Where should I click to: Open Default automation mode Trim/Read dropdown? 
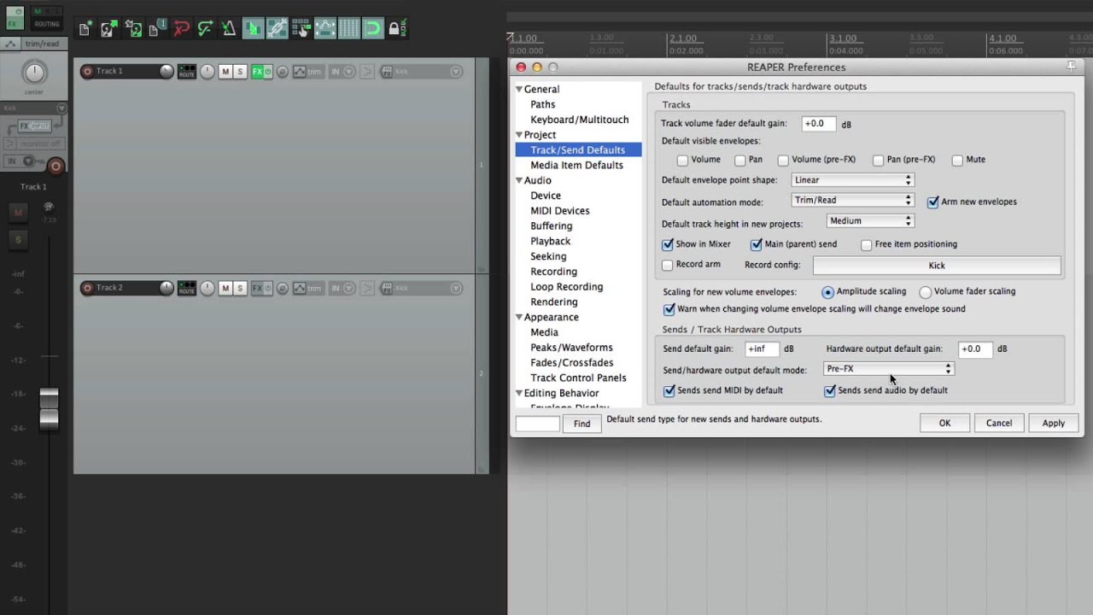(852, 200)
